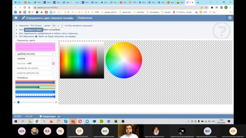Show hidden system tray icons chevron
Screen dimensions: 246x138
188,121
